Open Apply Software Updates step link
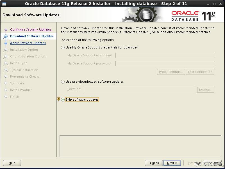The width and height of the screenshot is (225, 169). [x=28, y=43]
